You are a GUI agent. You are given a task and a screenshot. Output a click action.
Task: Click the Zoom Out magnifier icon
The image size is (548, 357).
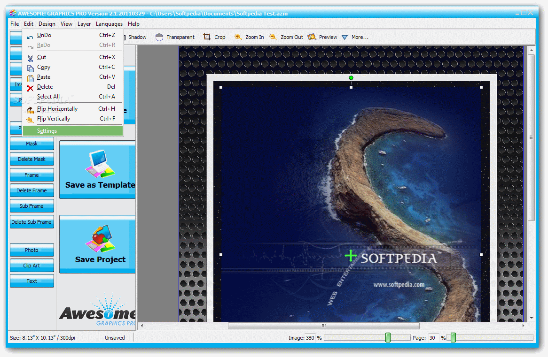[x=273, y=37]
